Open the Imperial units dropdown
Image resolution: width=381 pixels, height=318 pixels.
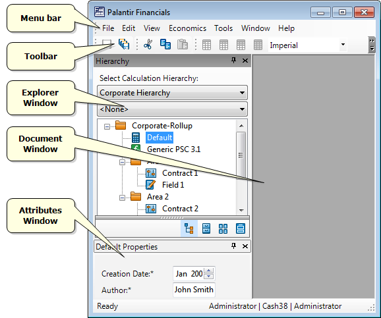[343, 44]
